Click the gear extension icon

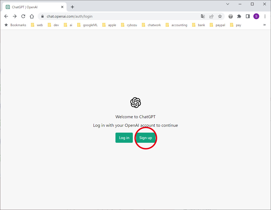231,16
